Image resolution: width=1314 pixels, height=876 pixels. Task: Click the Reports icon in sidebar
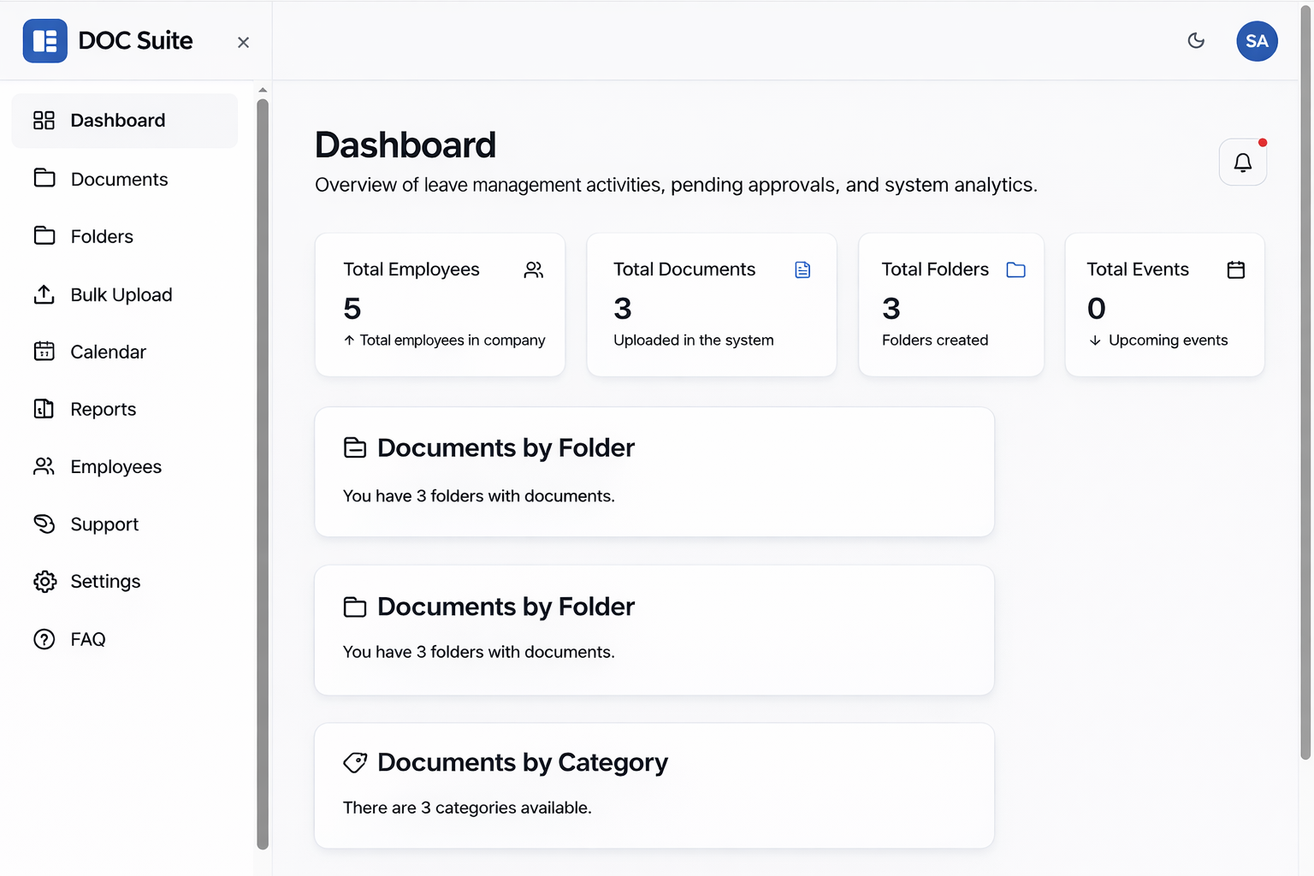click(x=44, y=409)
